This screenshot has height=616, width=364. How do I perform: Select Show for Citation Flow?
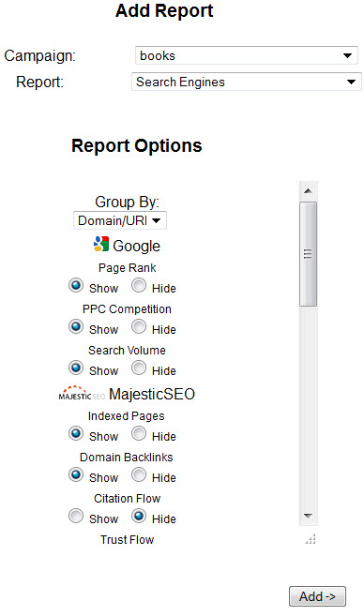tap(76, 517)
